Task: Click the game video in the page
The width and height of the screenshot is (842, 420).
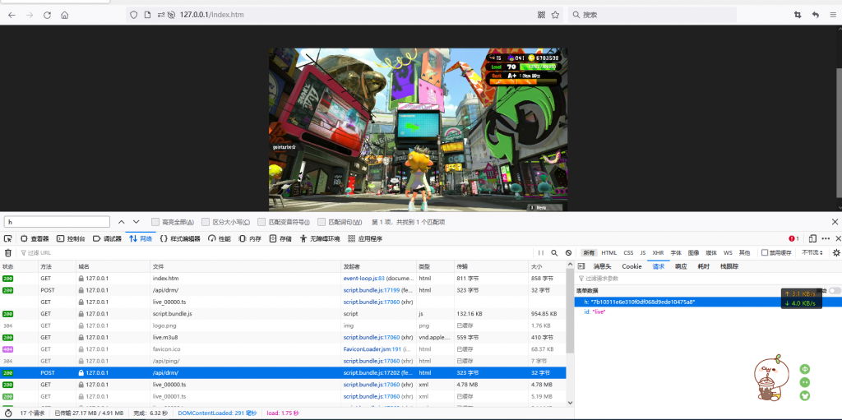Action: tap(418, 130)
